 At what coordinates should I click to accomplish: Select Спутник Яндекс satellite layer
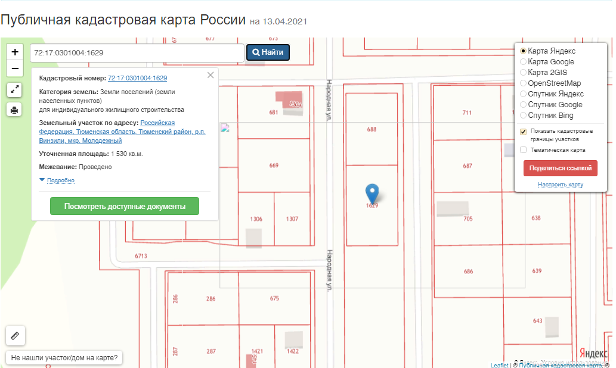523,93
